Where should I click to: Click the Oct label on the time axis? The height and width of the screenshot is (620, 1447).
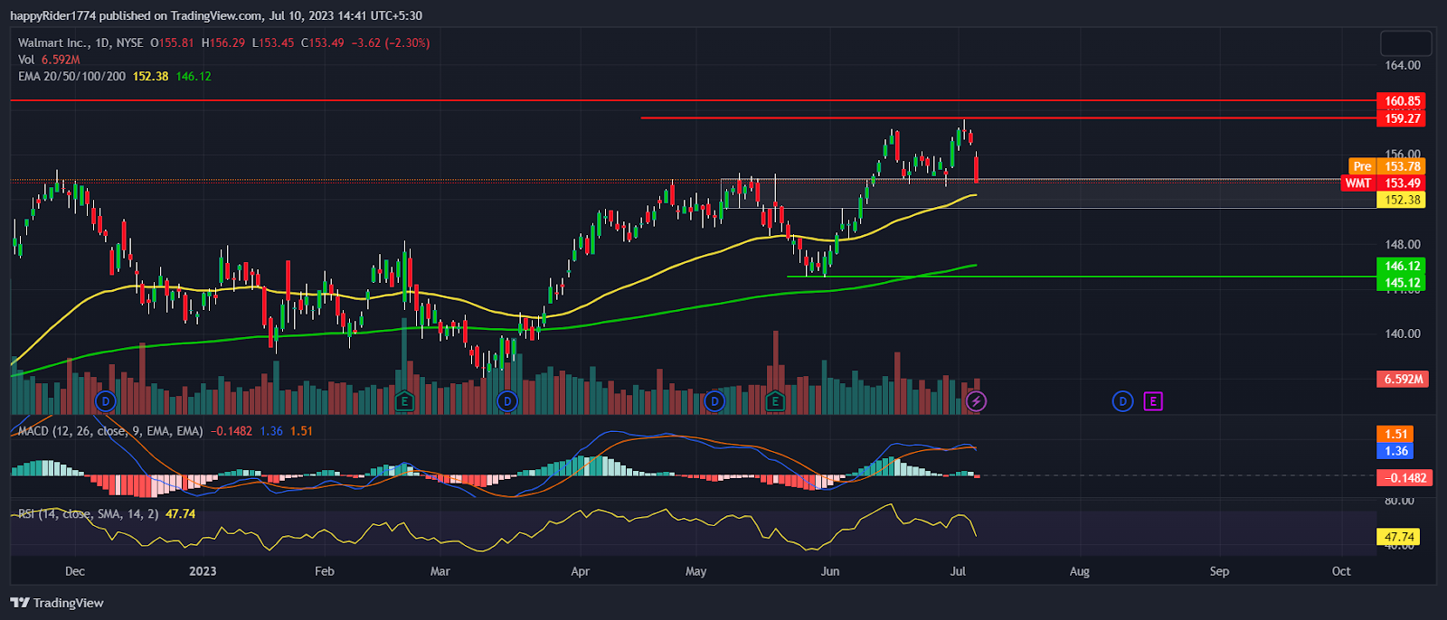[x=1341, y=571]
